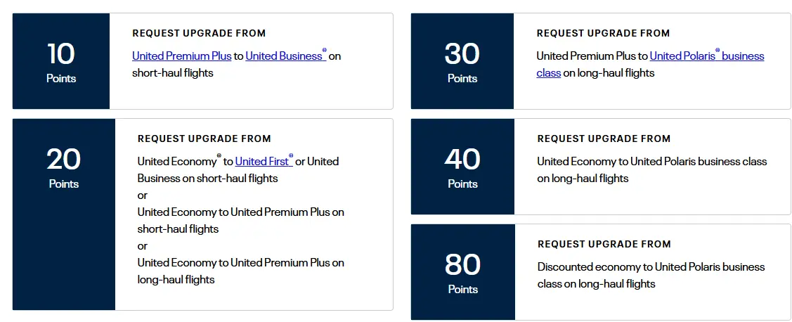Open the United Premium Plus link

click(x=181, y=56)
